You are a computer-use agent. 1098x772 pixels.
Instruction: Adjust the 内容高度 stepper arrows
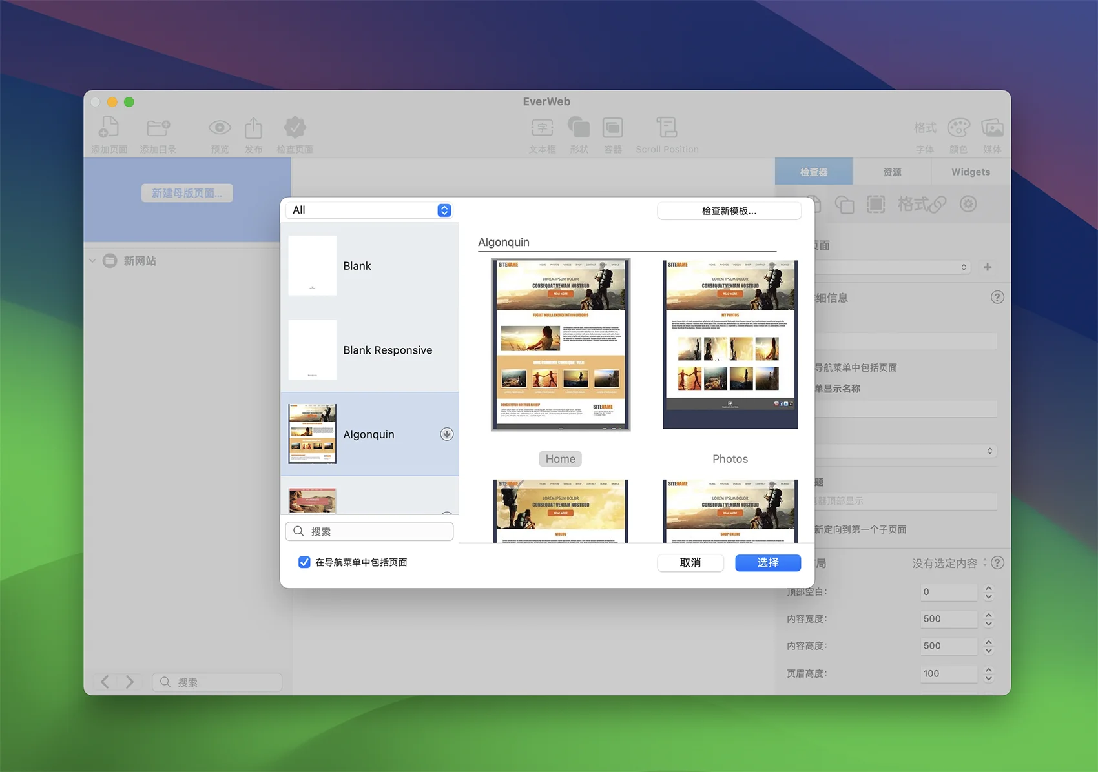point(988,646)
